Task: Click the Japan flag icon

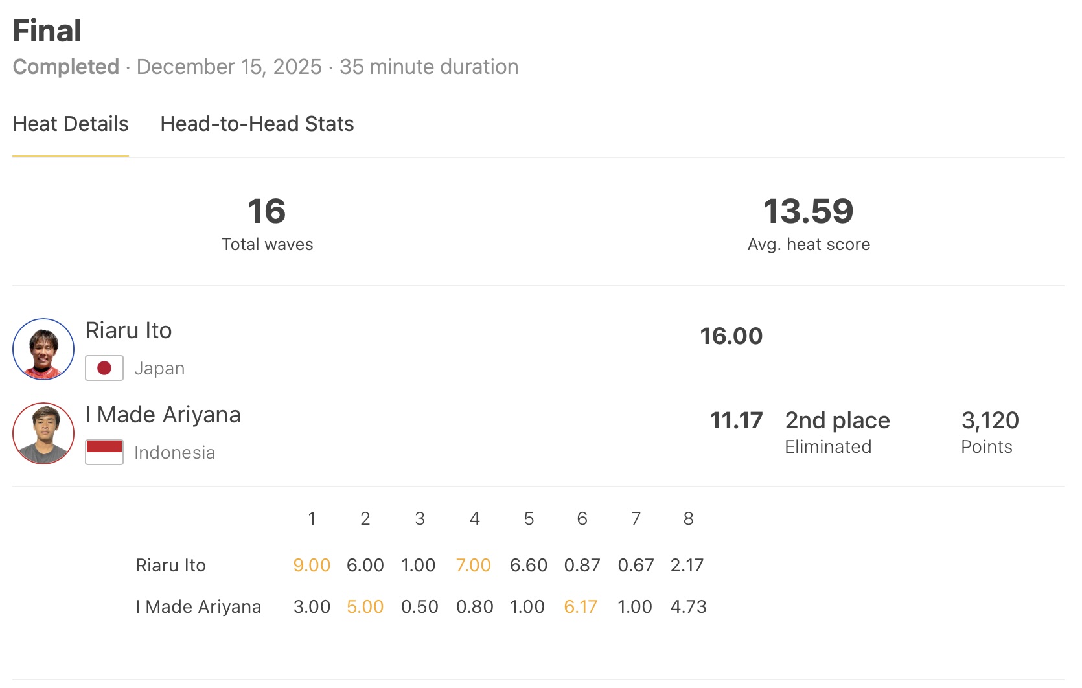Action: tap(104, 368)
